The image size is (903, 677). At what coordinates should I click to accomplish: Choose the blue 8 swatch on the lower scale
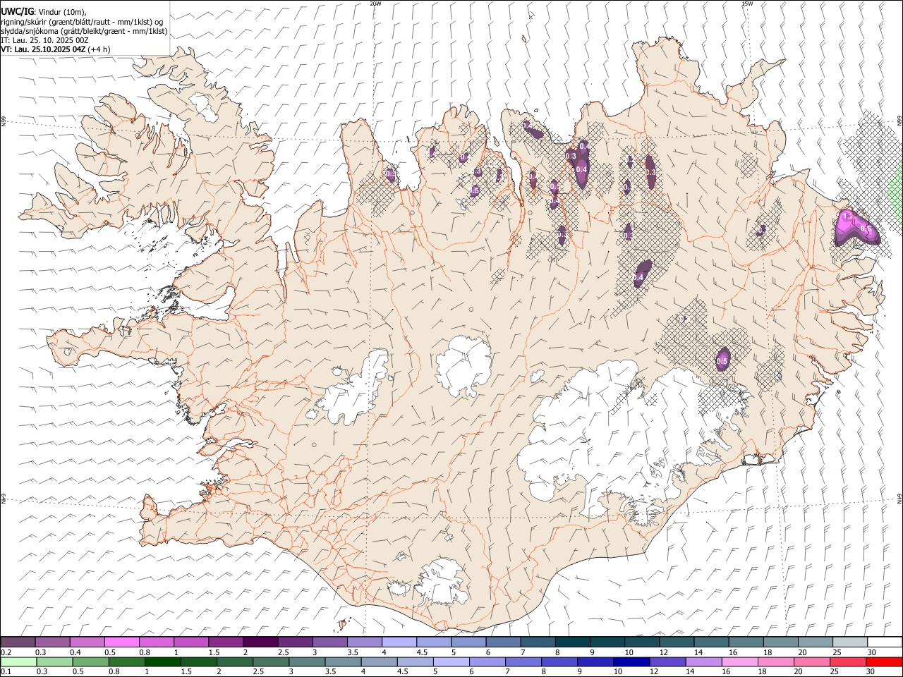click(559, 661)
